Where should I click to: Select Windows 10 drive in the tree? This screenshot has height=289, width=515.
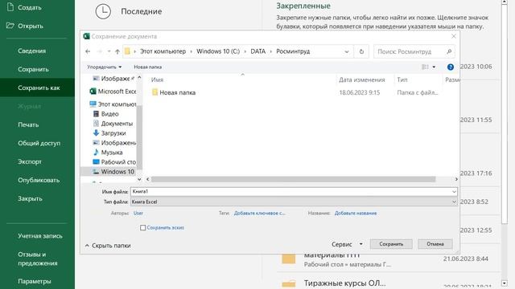tap(109, 171)
